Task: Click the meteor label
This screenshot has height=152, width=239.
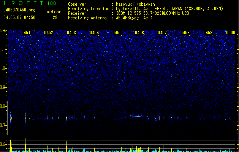Action: [54, 12]
